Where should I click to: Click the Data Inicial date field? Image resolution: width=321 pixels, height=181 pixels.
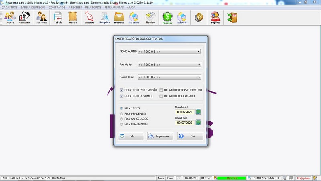click(x=185, y=112)
